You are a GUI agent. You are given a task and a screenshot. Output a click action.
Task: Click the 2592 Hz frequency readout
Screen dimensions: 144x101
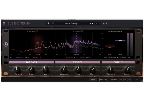coord(76,54)
